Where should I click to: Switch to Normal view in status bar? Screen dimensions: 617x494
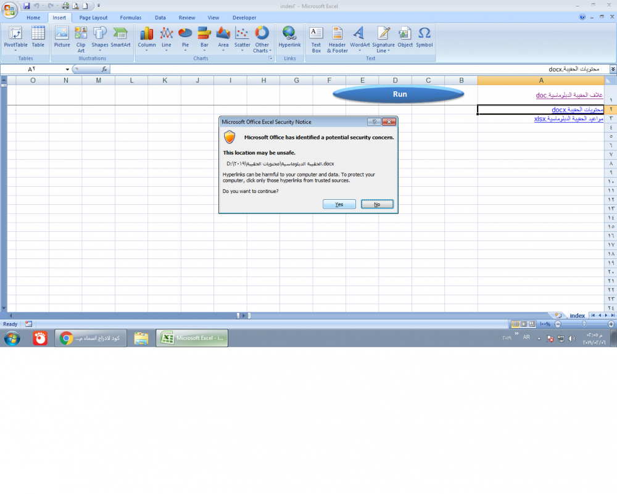click(515, 324)
